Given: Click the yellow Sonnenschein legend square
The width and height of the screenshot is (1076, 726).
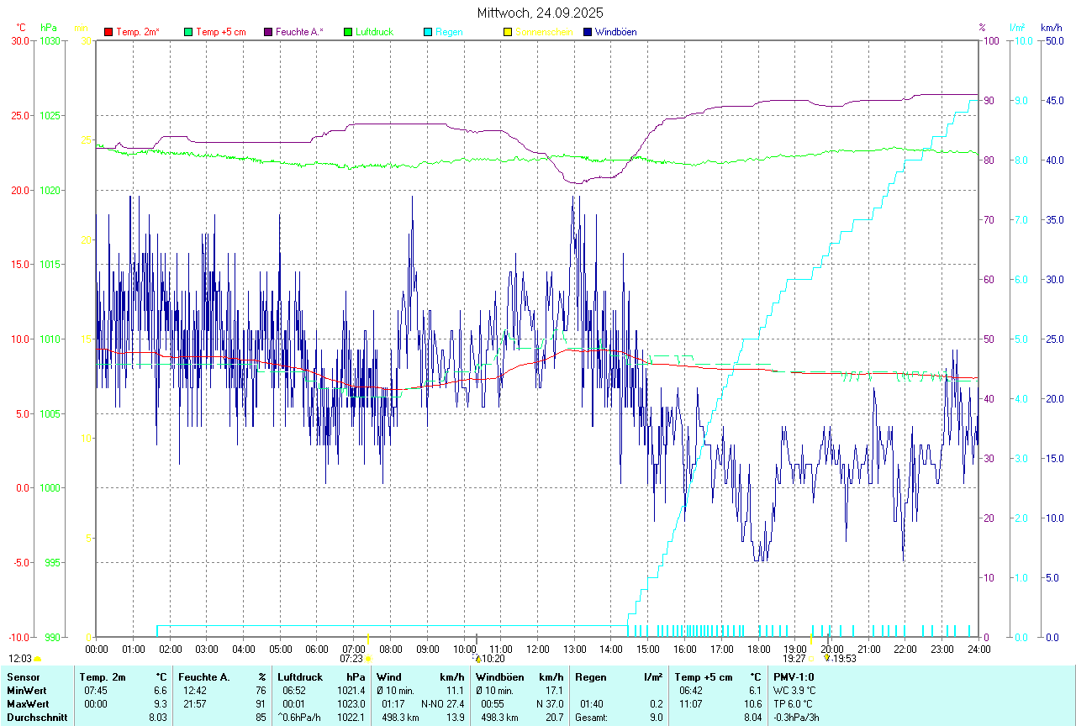Looking at the screenshot, I should click(x=507, y=32).
